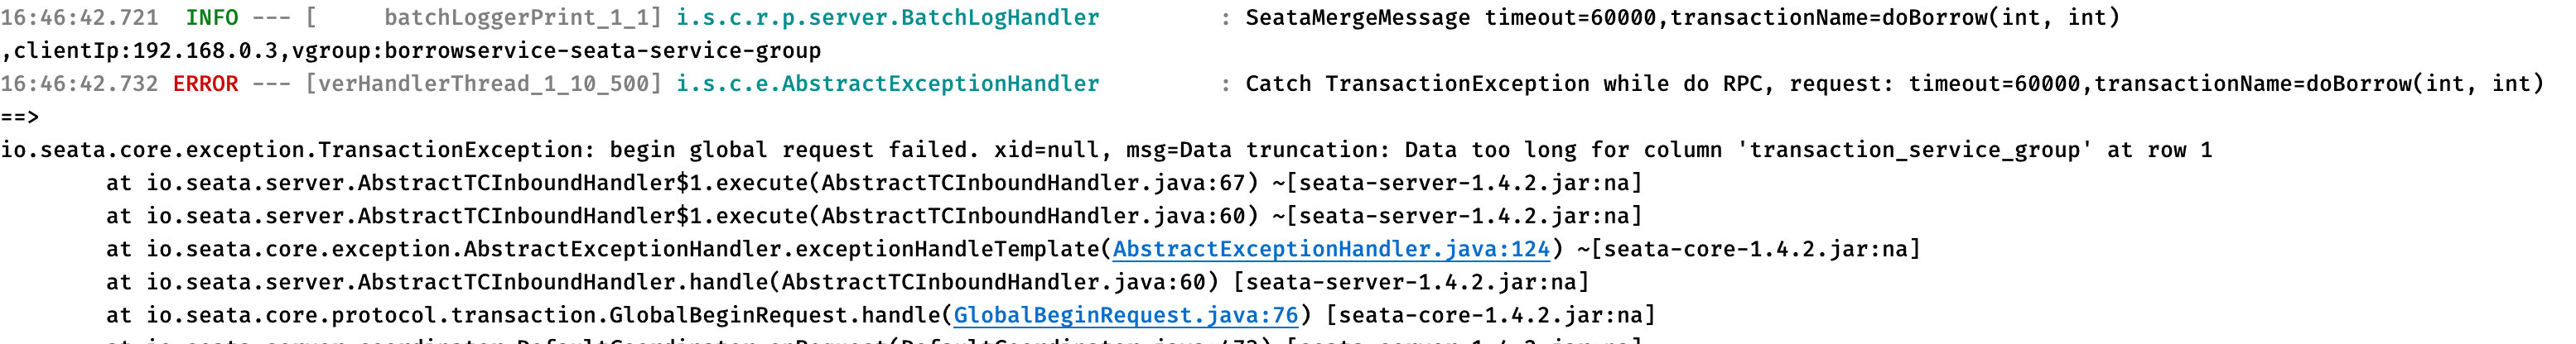Click the SeataMergeMessage text
Screen dimensions: 2576x344
(1358, 18)
